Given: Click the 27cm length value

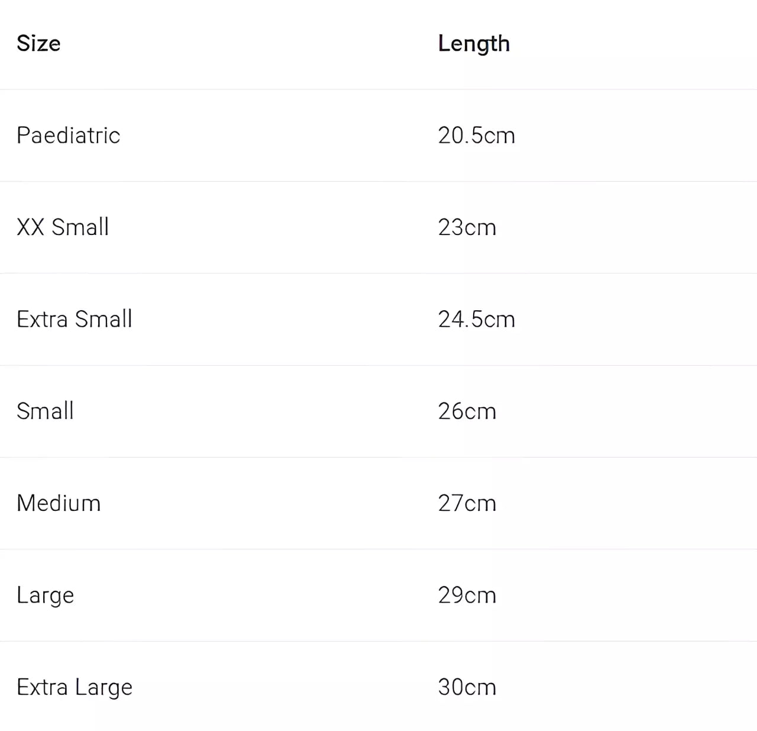Looking at the screenshot, I should [467, 503].
